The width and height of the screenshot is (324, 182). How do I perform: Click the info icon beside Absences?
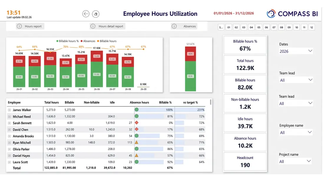tap(174, 26)
